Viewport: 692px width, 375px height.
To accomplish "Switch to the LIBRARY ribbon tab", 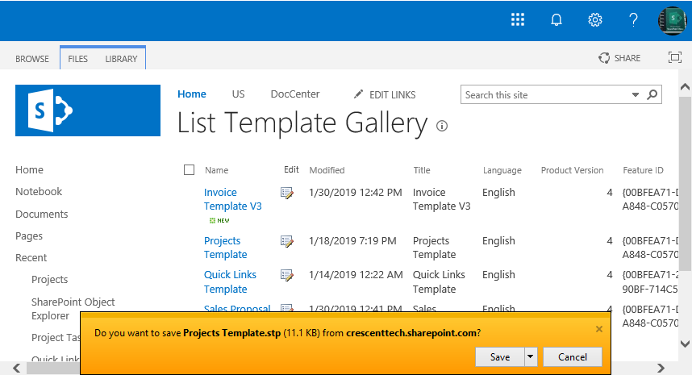I will [121, 59].
